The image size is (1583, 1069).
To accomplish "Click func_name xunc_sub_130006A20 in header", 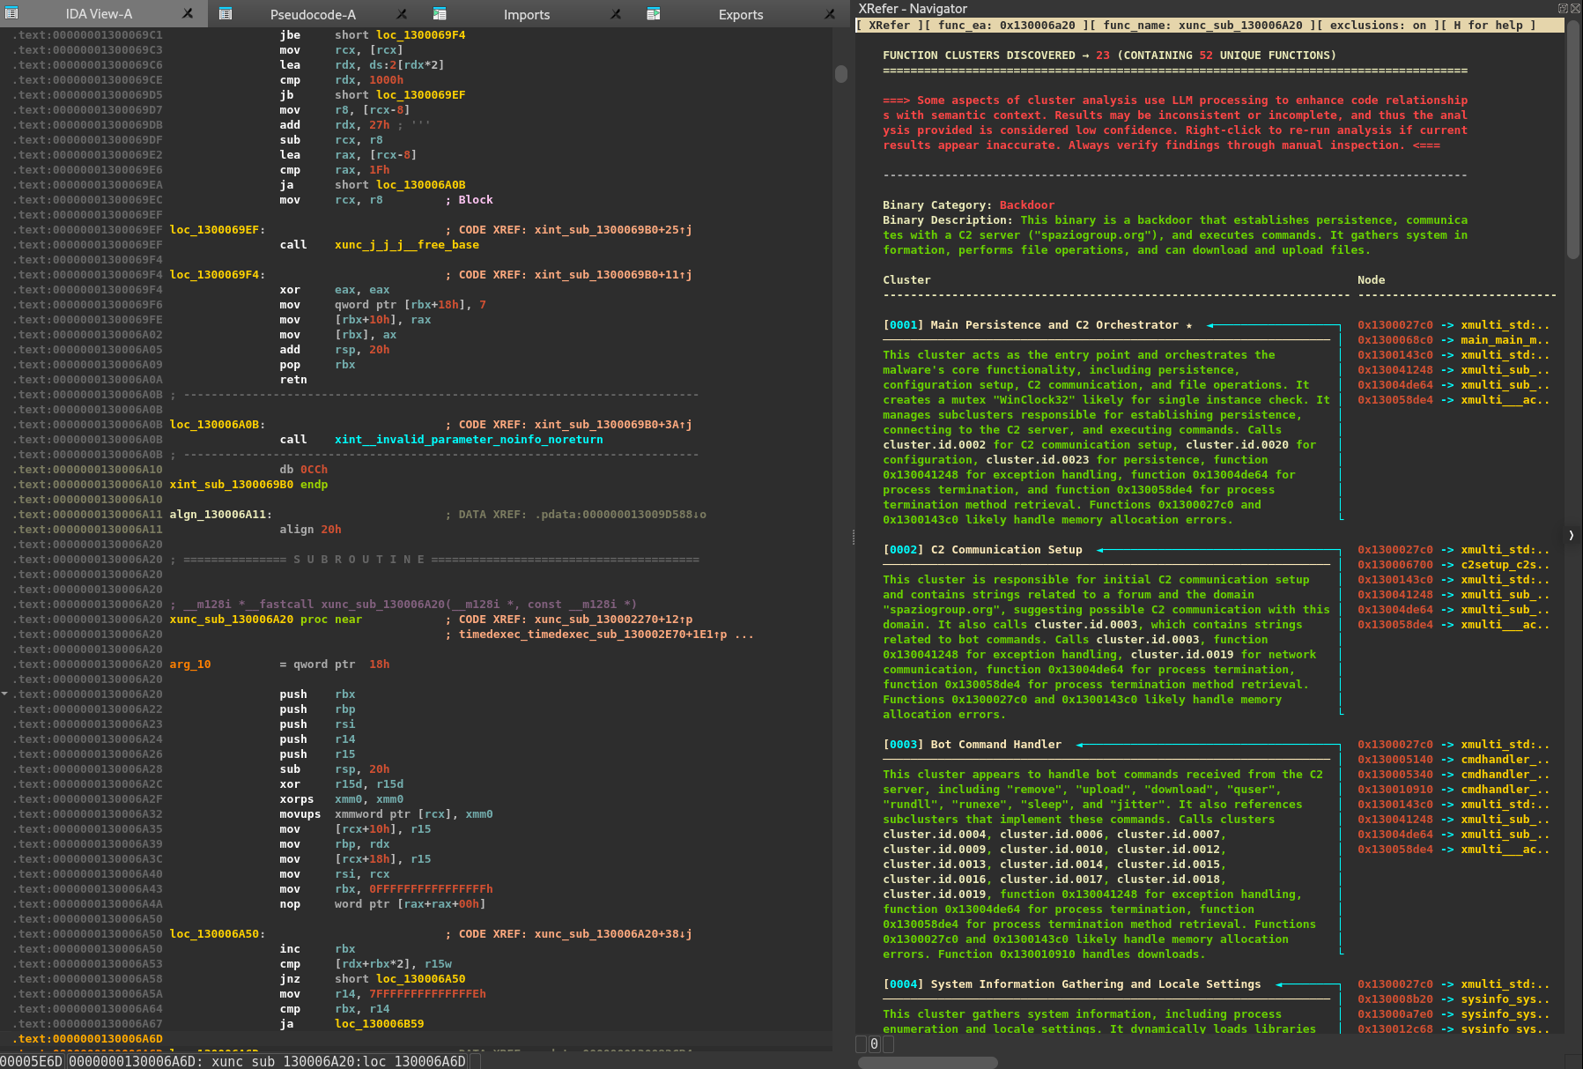I will tap(1203, 26).
